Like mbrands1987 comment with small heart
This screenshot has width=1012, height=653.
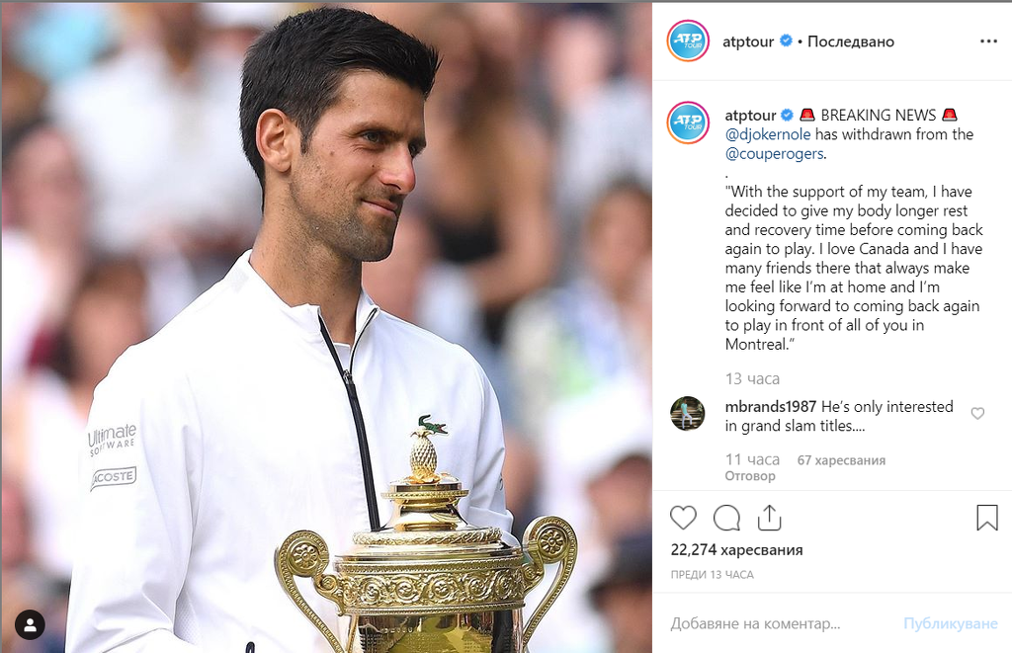click(x=977, y=413)
